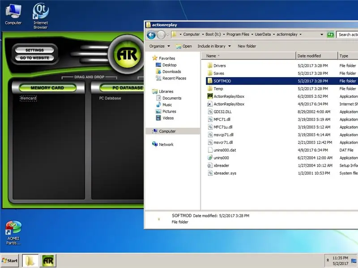Click Open in the Explorer toolbar
The height and width of the screenshot is (268, 358).
(184, 46)
